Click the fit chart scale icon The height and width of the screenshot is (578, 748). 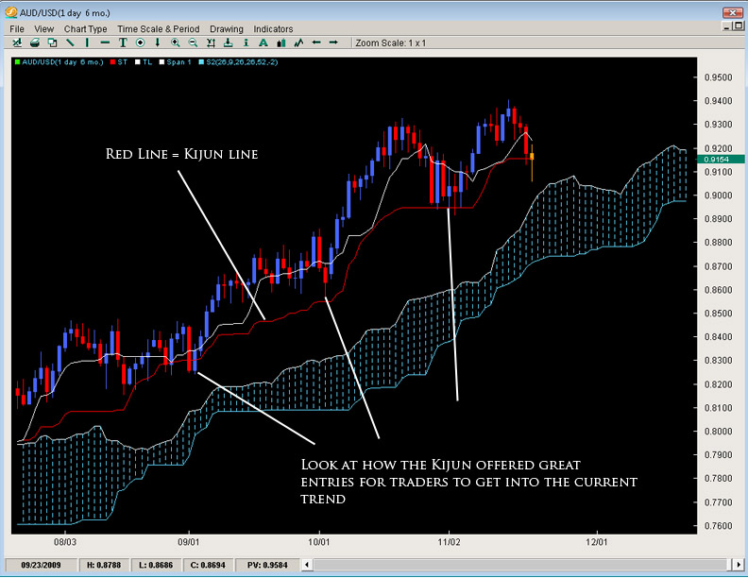click(211, 42)
